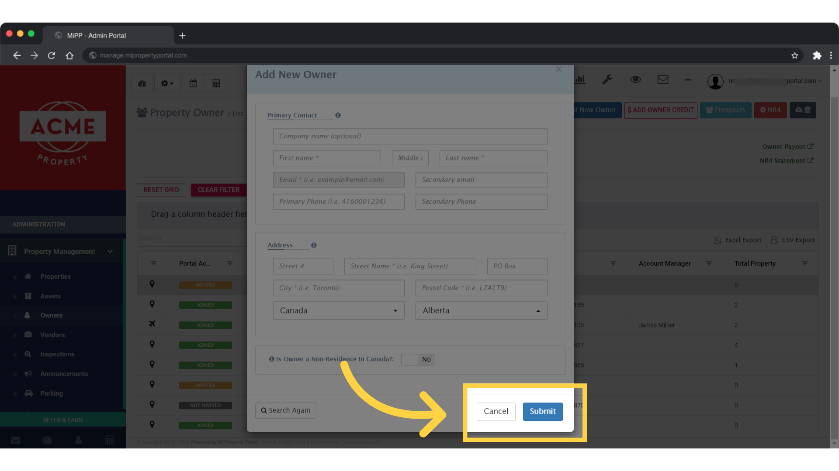Image resolution: width=839 pixels, height=471 pixels.
Task: Click Cancel in Add New Owner dialog
Action: pos(496,411)
